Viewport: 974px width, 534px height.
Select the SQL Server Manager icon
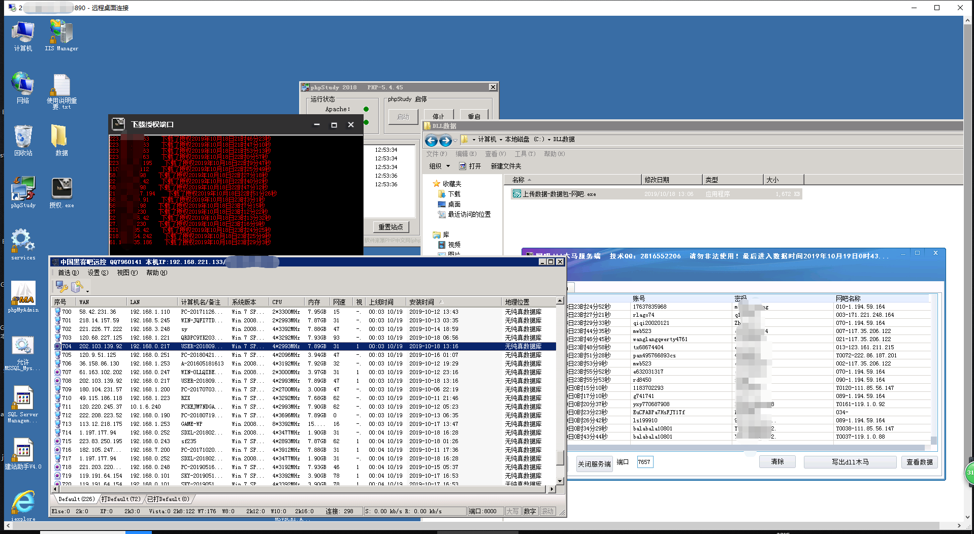point(23,405)
